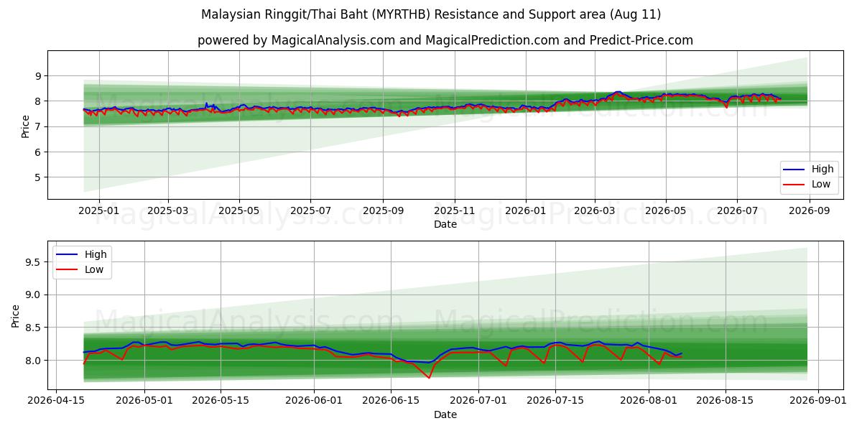
Task: Click the y-axis value 9 on top chart
Action: pos(39,75)
